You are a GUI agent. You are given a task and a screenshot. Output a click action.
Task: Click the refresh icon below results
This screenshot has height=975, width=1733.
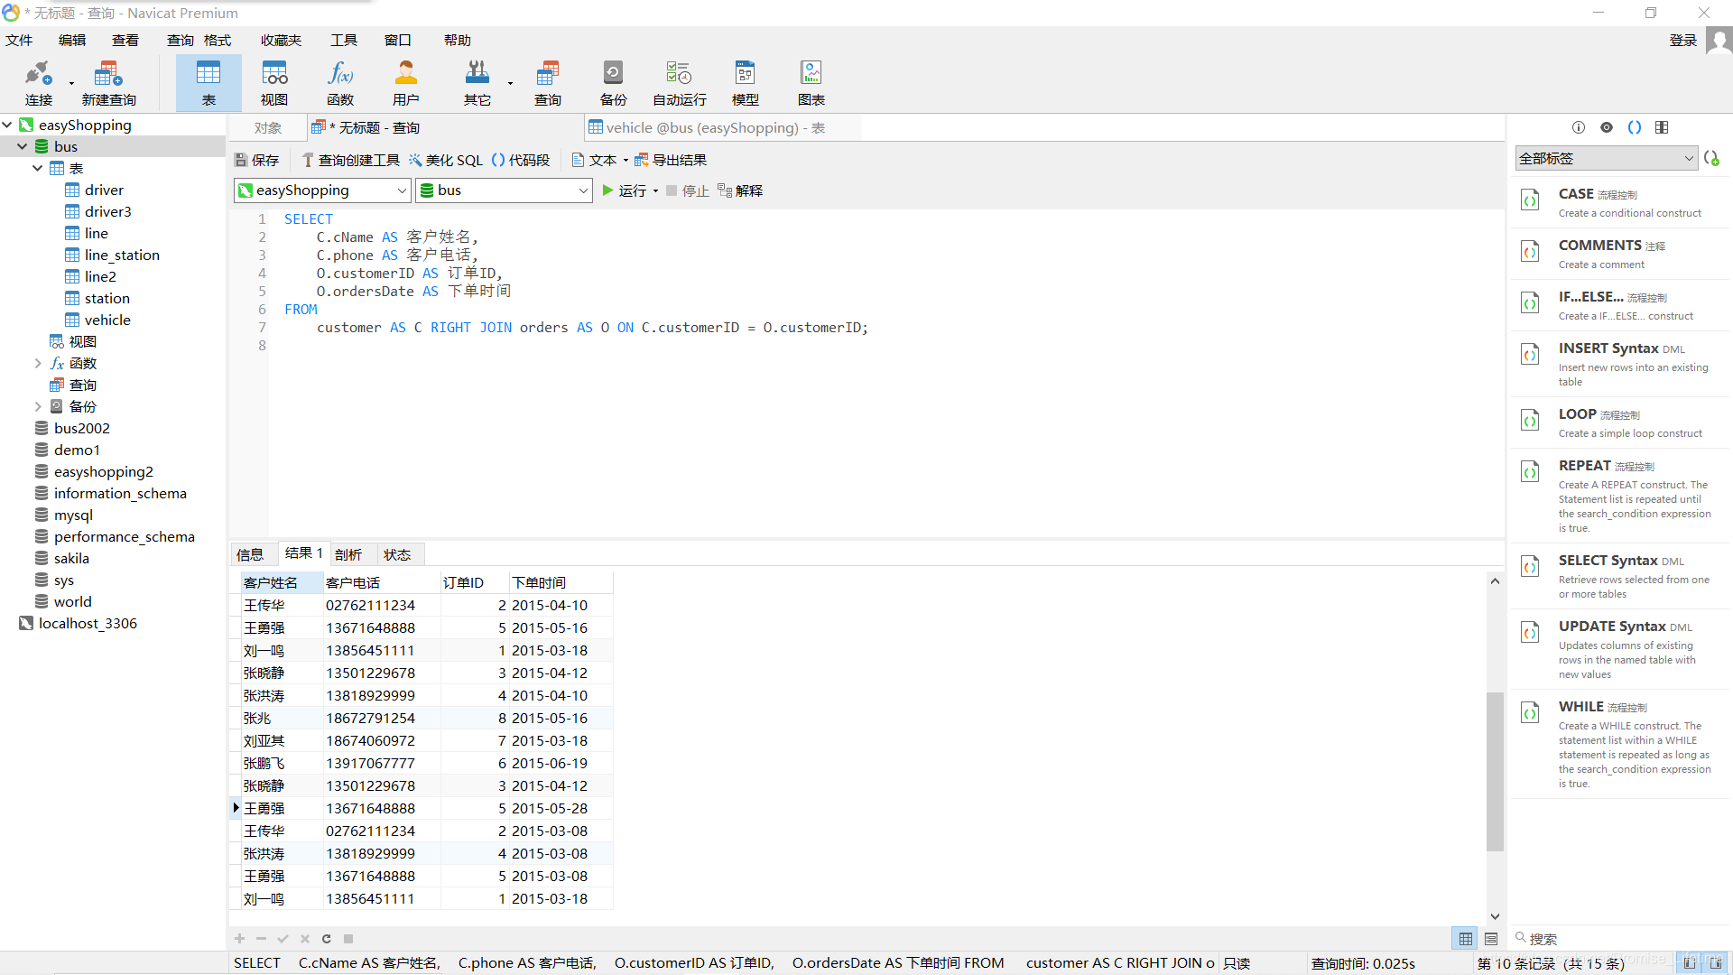(x=327, y=939)
